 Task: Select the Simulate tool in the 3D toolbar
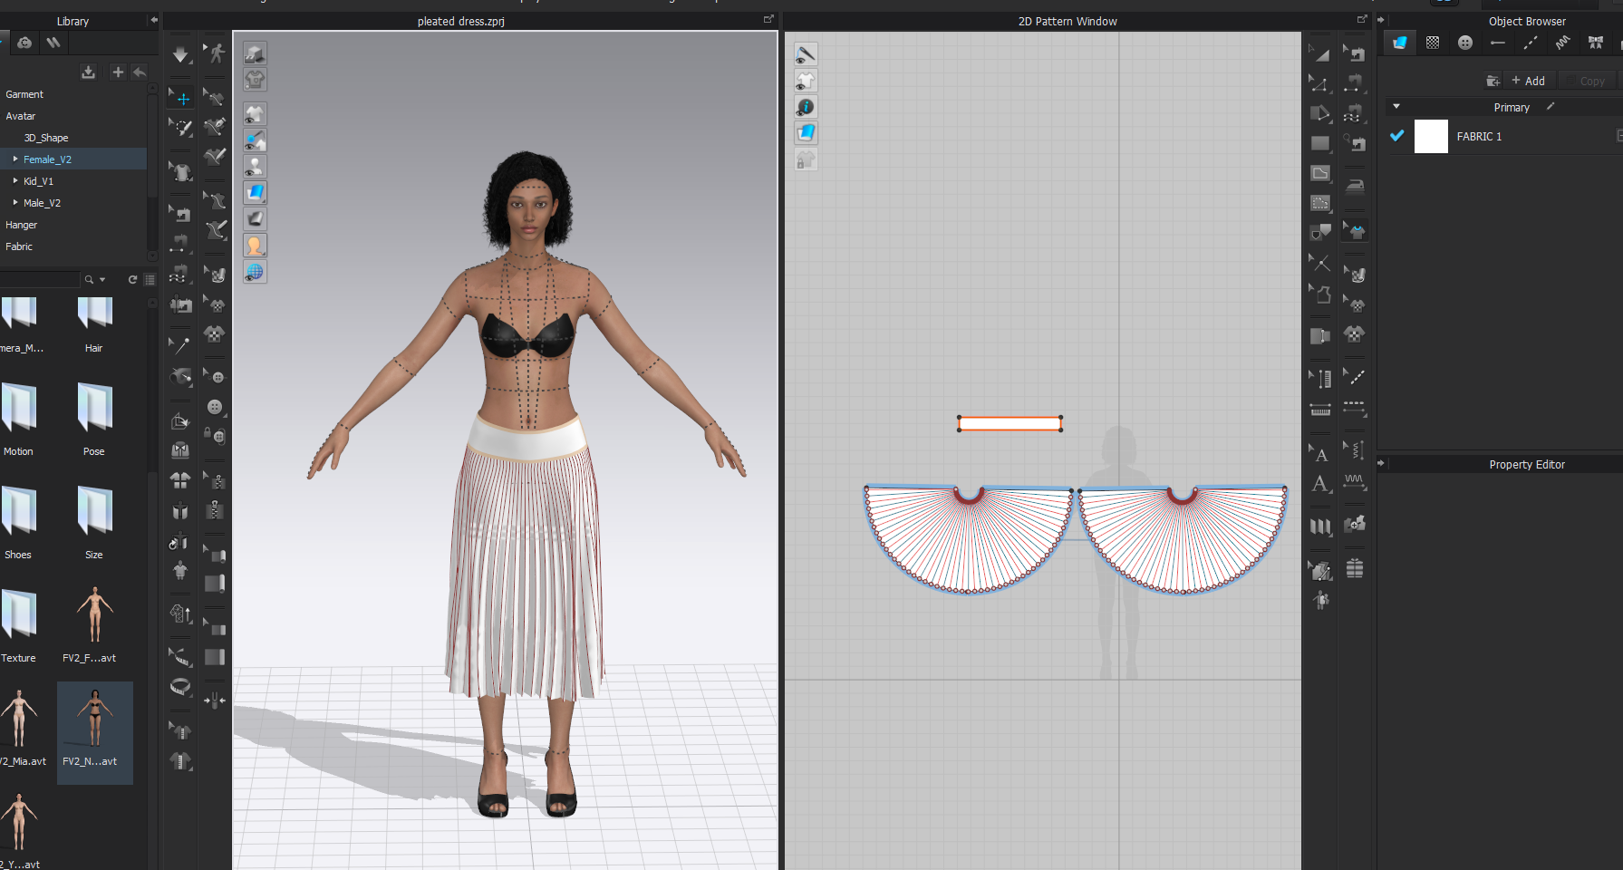[x=180, y=54]
